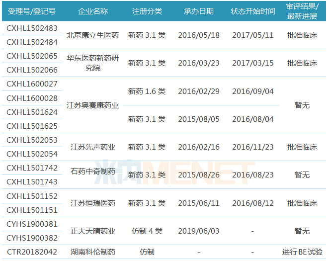331x261 pixels.
Task: Click date 2017/05/11
Action: click(253, 35)
